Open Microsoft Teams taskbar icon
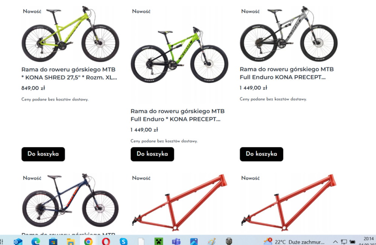Viewport: 376px width, 245px height. click(176, 241)
